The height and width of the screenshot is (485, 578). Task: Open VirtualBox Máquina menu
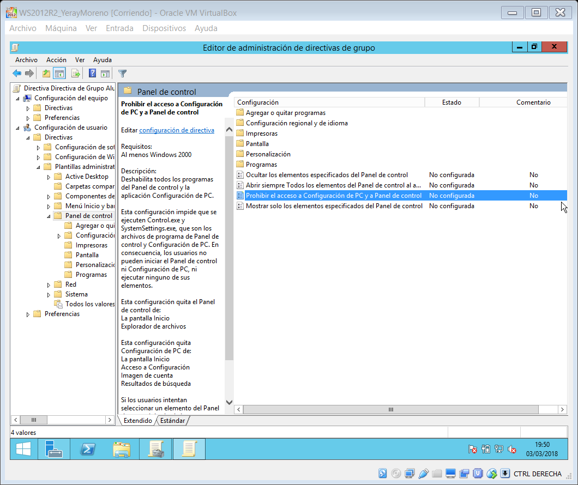(x=61, y=28)
